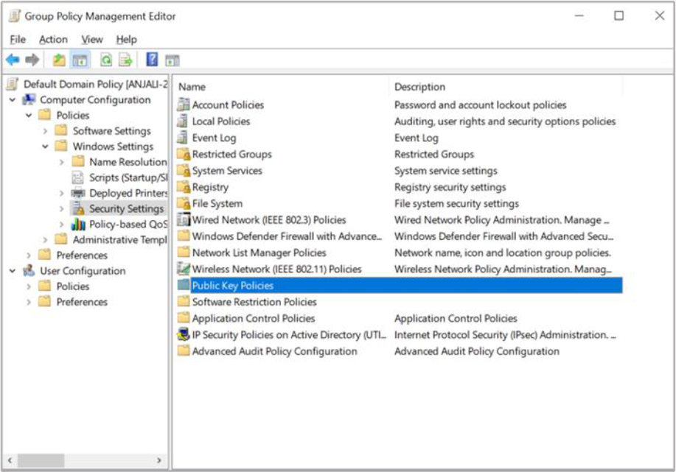Toggle Show/Hide Action Pane toolbar icon

(x=173, y=60)
